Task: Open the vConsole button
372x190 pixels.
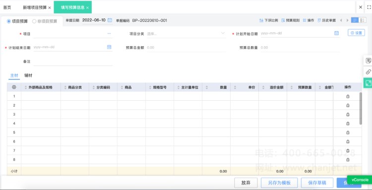Action: coord(360,180)
